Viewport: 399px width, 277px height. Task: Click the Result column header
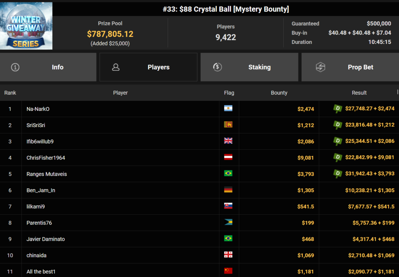coord(359,93)
